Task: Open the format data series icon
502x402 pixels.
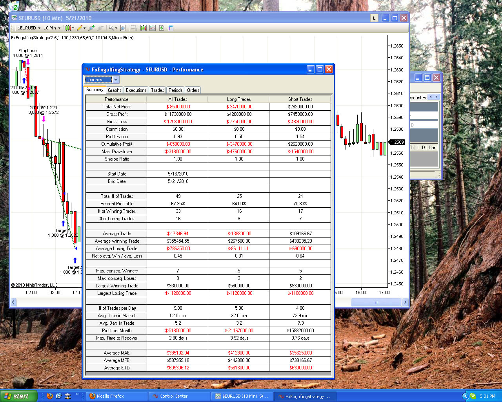Action: click(143, 28)
